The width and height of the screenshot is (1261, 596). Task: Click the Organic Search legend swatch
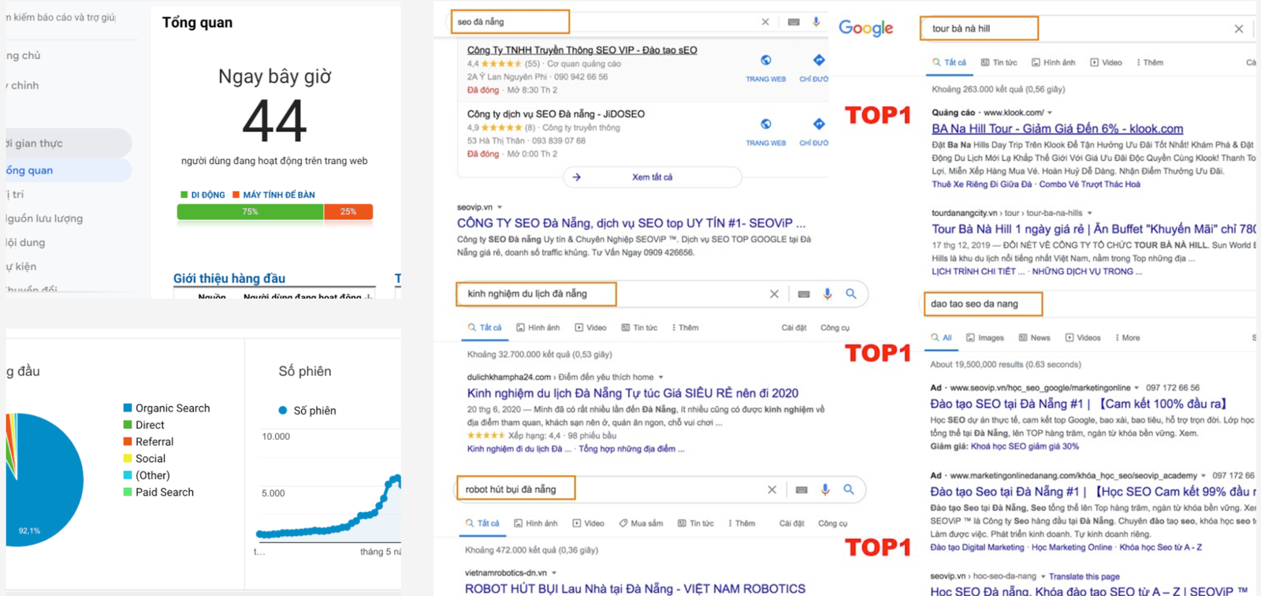click(128, 408)
